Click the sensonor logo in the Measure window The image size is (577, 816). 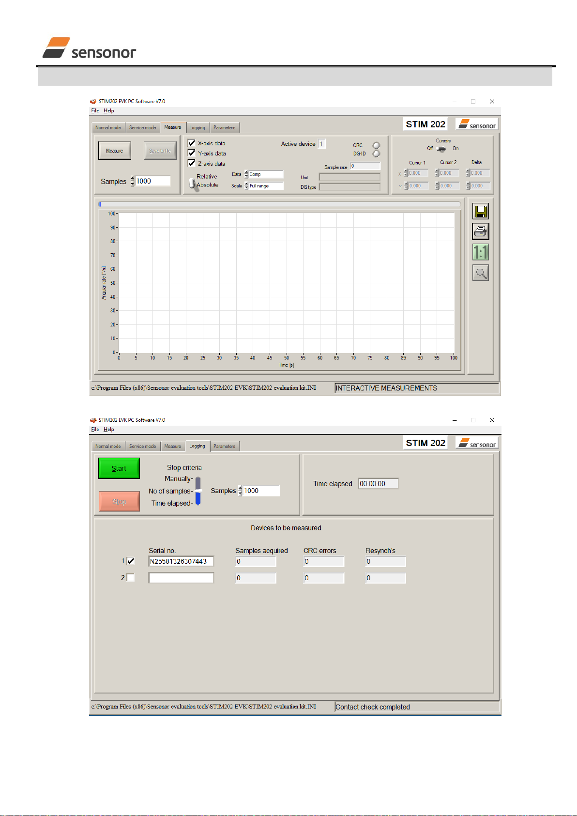coord(477,124)
